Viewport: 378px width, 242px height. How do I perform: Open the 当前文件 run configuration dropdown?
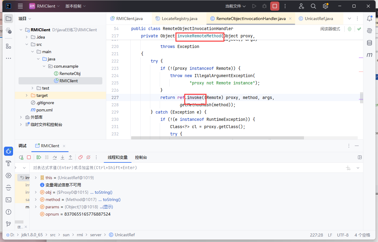tap(235, 6)
